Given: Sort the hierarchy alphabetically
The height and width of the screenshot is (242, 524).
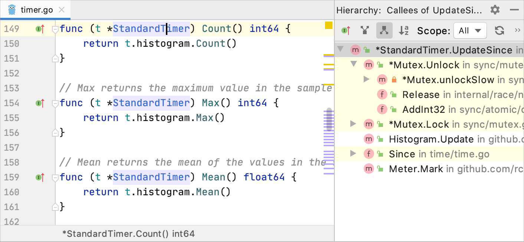Looking at the screenshot, I should (x=403, y=30).
